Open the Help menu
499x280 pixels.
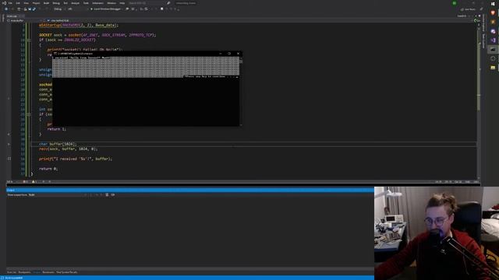[x=122, y=3]
